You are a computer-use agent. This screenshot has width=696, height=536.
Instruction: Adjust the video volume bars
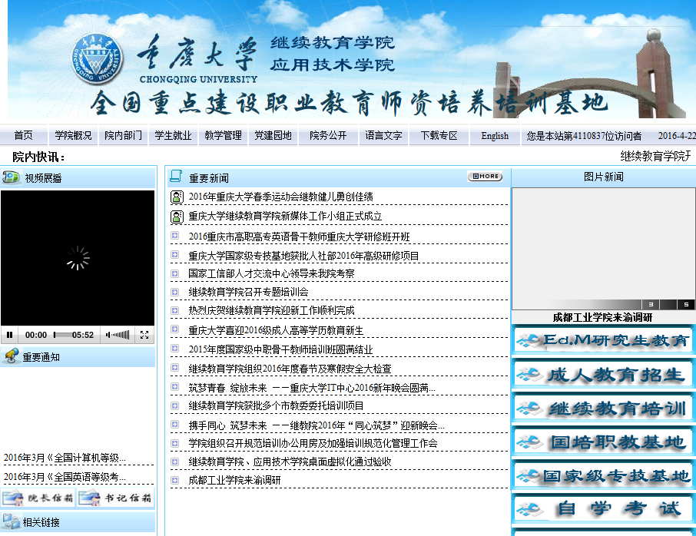pyautogui.click(x=121, y=335)
